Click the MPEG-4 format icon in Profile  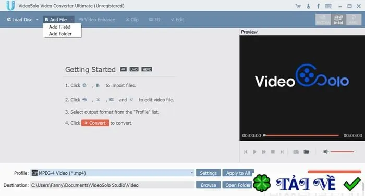(35, 173)
